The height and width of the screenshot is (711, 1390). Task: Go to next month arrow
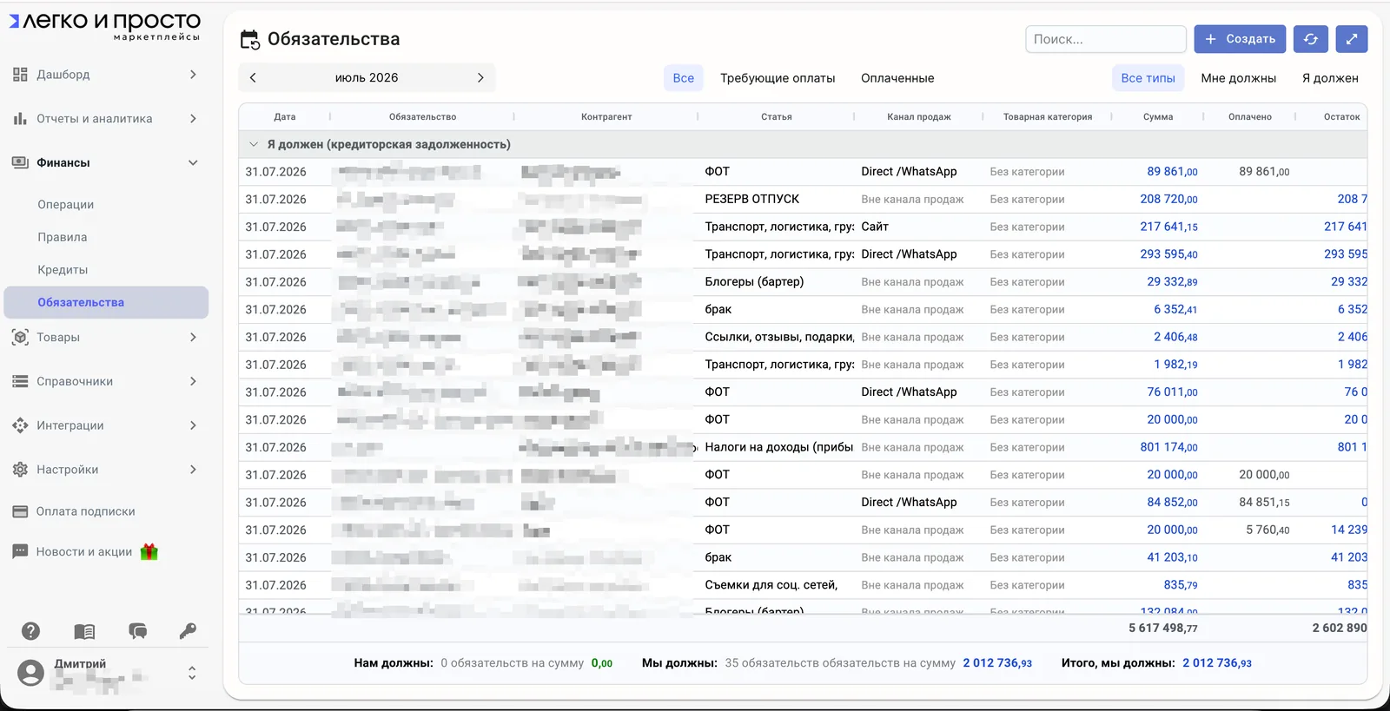pos(480,77)
